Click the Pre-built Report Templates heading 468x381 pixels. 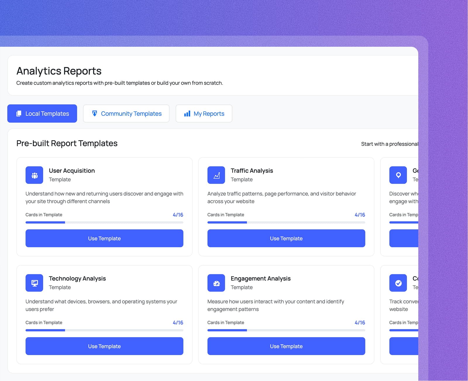point(67,143)
